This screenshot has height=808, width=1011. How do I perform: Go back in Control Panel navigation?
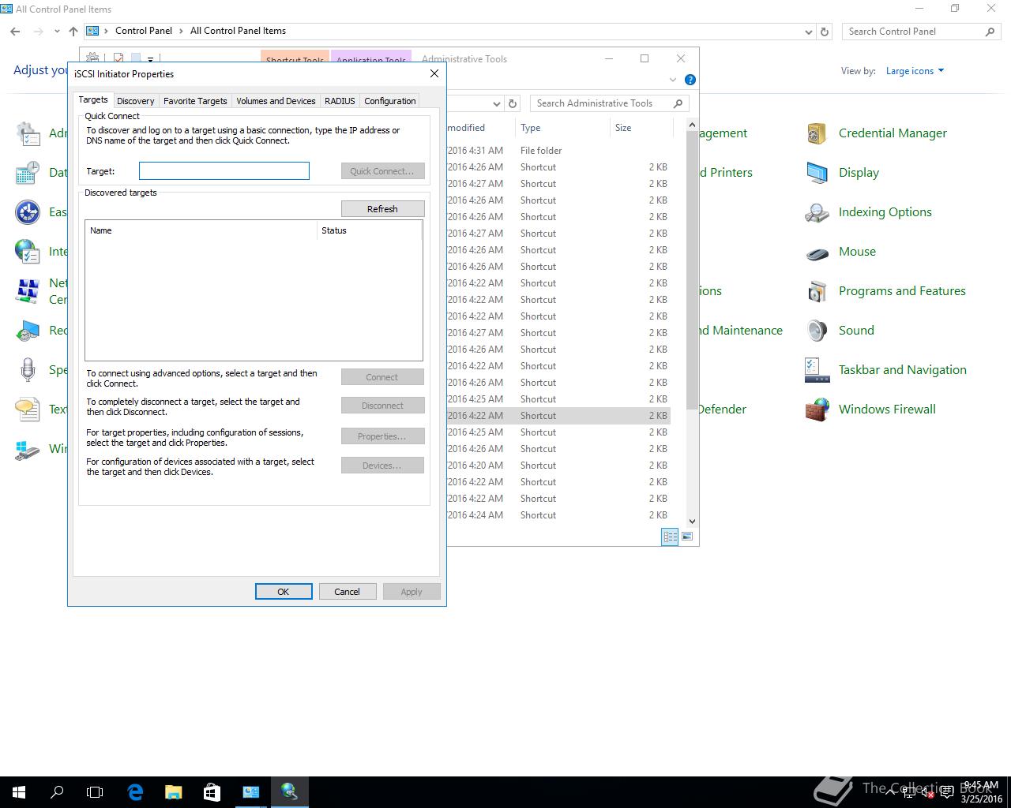coord(15,32)
